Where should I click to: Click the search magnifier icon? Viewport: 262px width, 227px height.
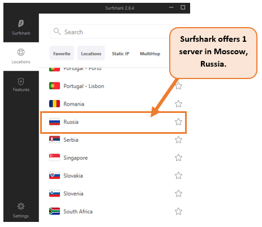click(57, 32)
